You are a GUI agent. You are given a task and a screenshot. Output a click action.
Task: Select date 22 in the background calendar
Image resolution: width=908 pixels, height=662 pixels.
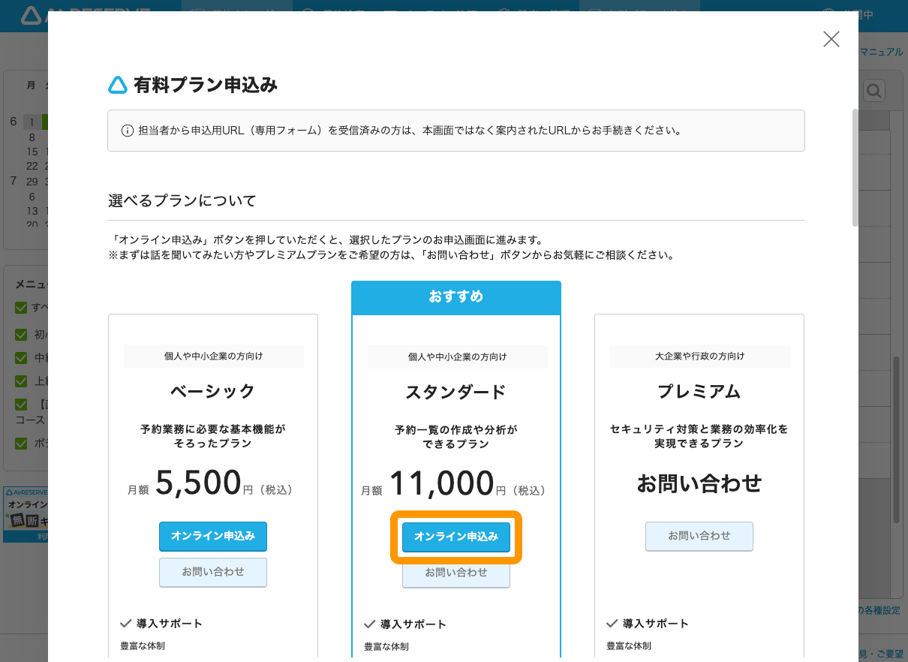[x=32, y=166]
